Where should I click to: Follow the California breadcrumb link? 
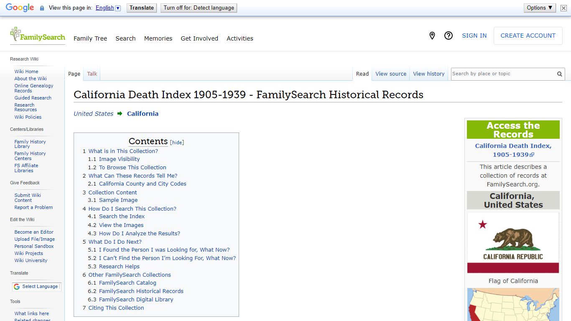(143, 114)
